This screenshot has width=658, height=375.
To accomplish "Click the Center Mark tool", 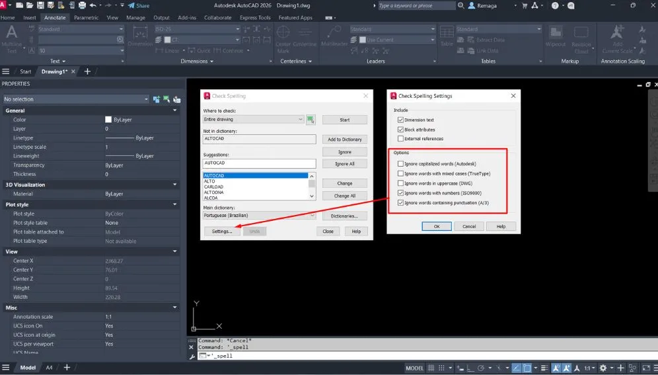I will (x=283, y=39).
